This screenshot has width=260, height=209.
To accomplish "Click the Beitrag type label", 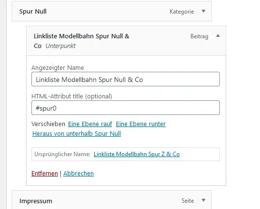I will (x=199, y=36).
